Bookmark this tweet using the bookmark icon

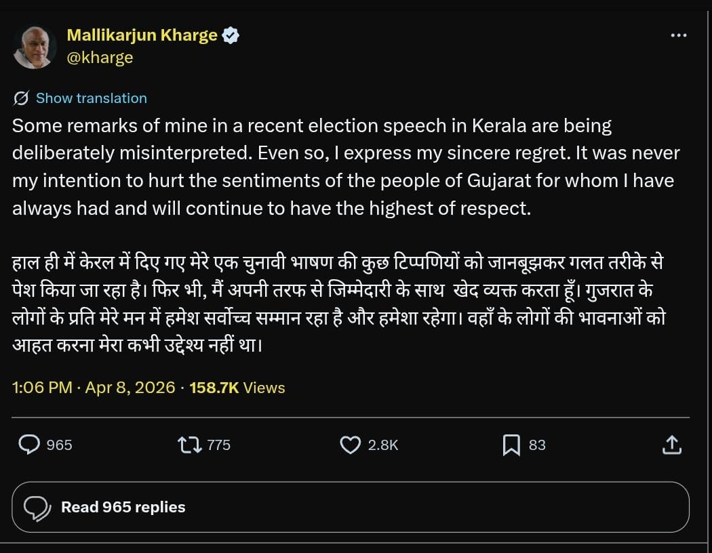(511, 445)
